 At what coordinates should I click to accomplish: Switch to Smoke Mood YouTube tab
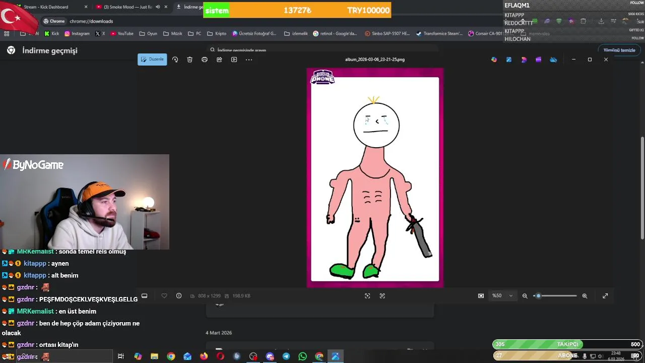click(128, 7)
